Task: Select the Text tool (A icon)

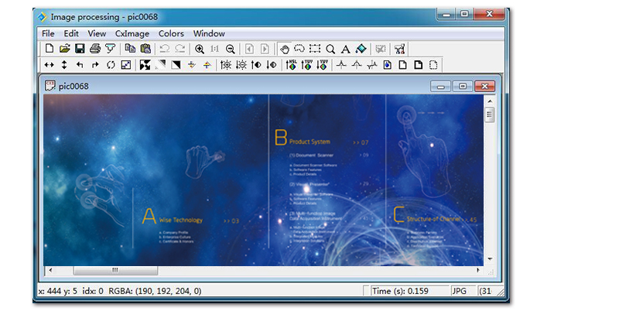Action: 345,49
